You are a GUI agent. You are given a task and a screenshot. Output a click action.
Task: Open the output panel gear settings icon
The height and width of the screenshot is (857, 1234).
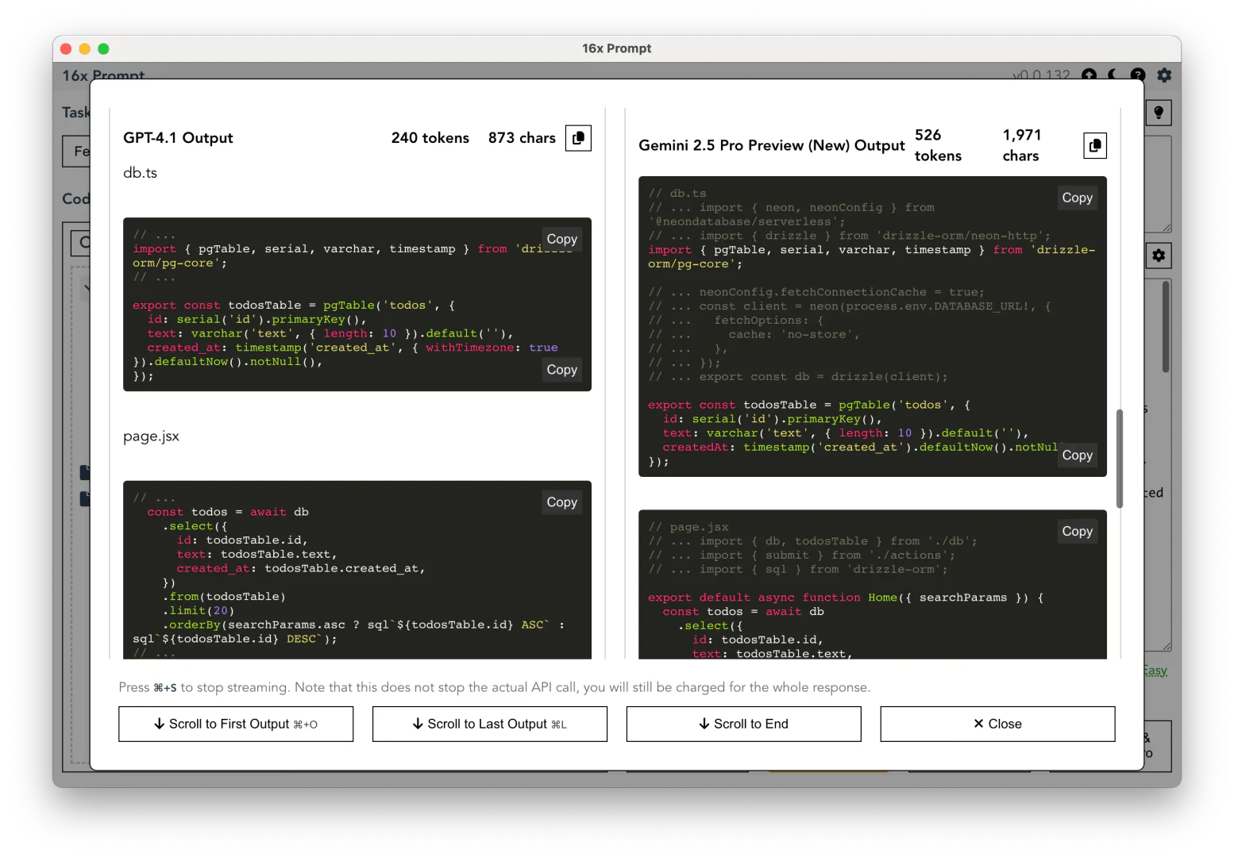tap(1159, 255)
